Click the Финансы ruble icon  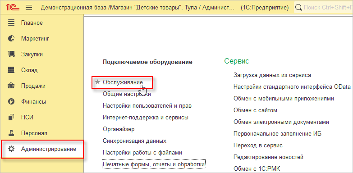point(11,101)
